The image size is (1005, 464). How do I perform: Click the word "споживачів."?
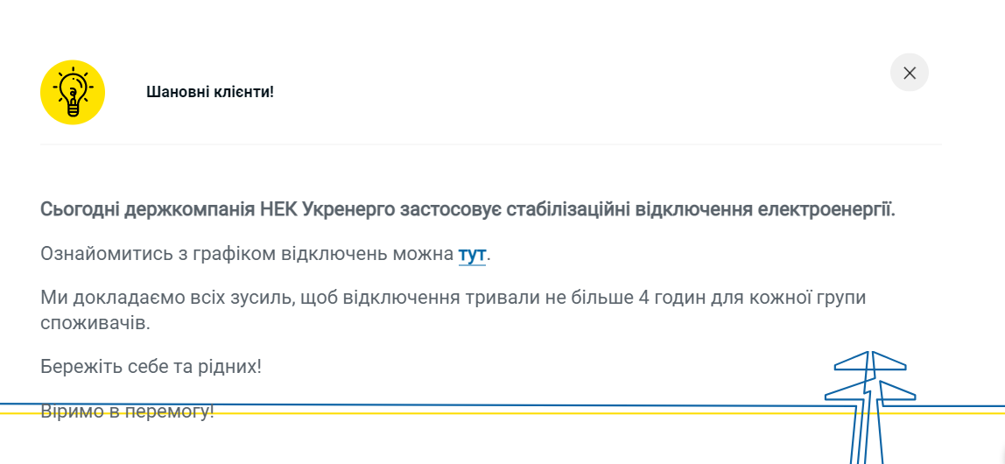pos(95,323)
